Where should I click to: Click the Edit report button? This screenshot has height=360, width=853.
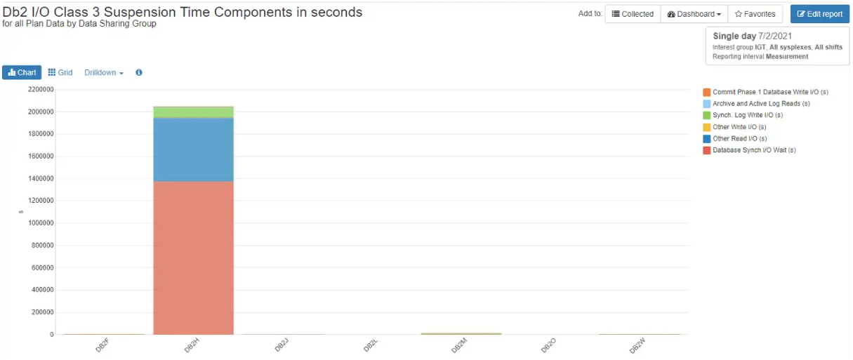819,14
